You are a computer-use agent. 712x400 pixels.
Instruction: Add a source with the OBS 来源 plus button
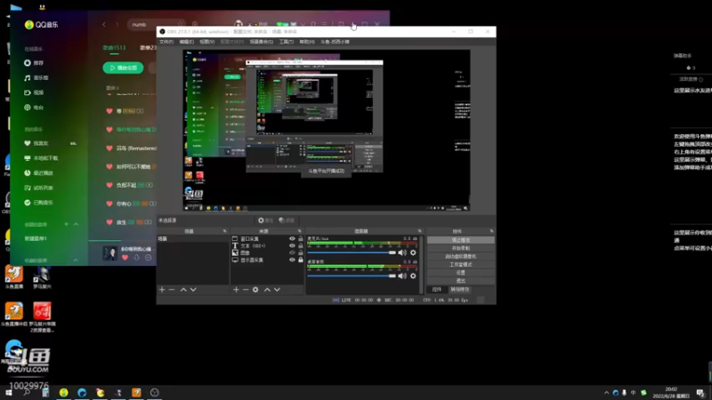pos(236,290)
